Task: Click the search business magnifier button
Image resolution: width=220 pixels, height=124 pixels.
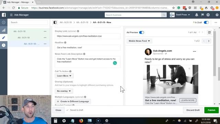Action: click(164, 15)
